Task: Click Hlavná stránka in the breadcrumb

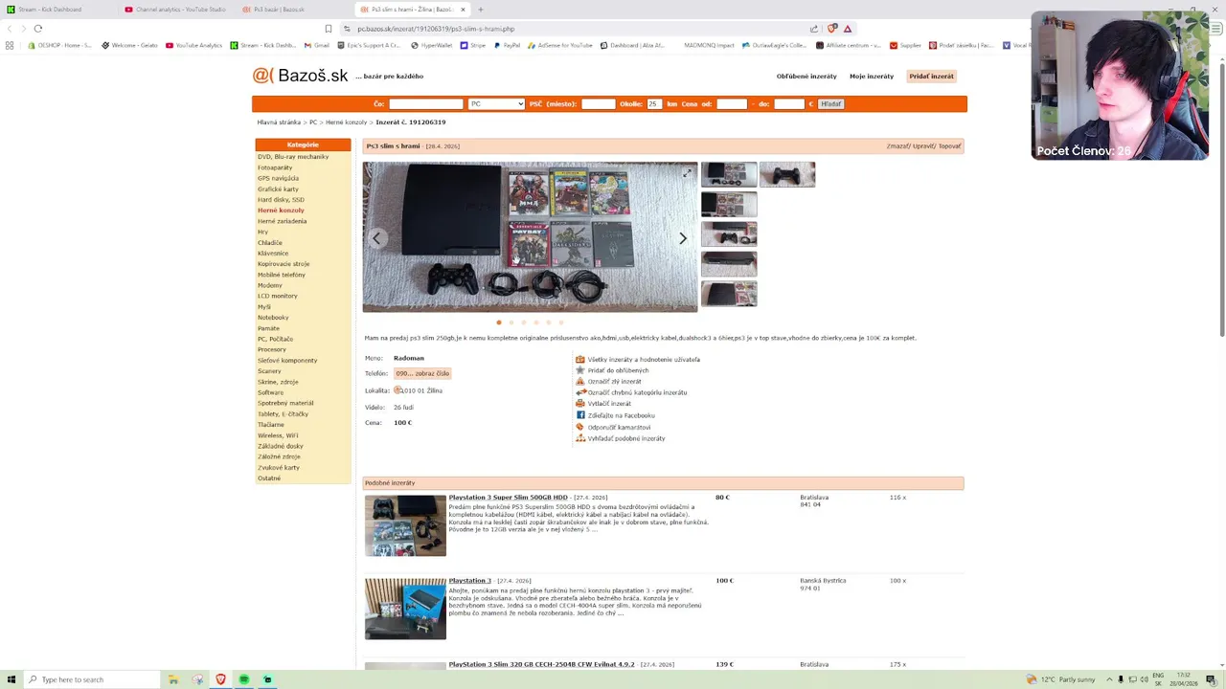Action: (279, 122)
